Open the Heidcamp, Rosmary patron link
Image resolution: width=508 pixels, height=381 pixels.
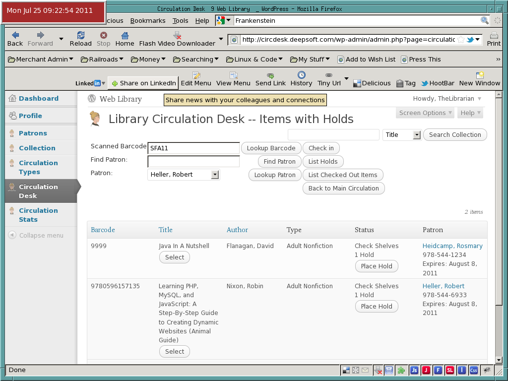pos(452,246)
